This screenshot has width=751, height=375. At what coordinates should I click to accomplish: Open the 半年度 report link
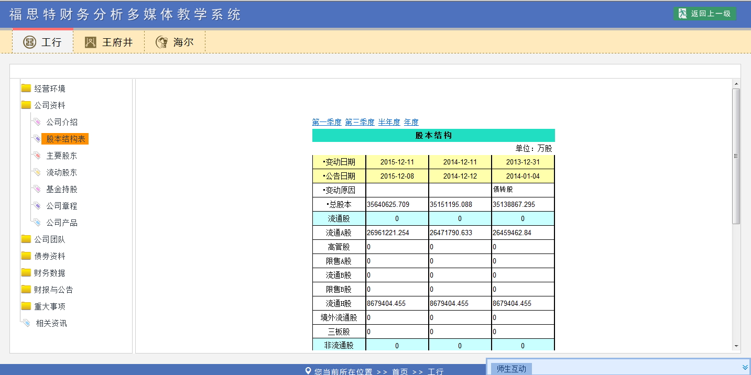coord(389,122)
